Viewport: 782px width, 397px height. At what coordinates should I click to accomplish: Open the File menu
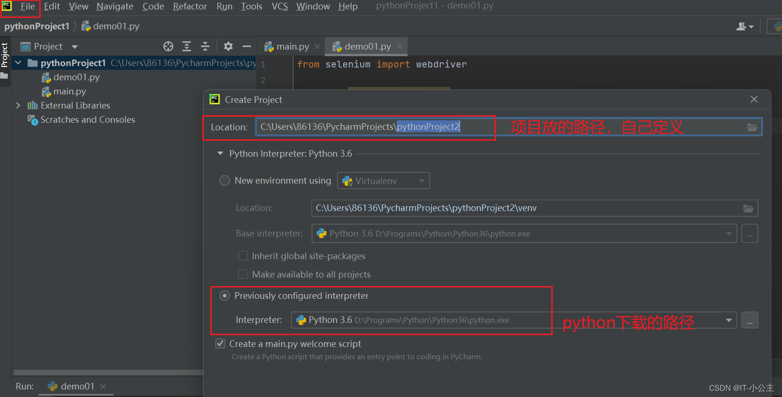(27, 7)
